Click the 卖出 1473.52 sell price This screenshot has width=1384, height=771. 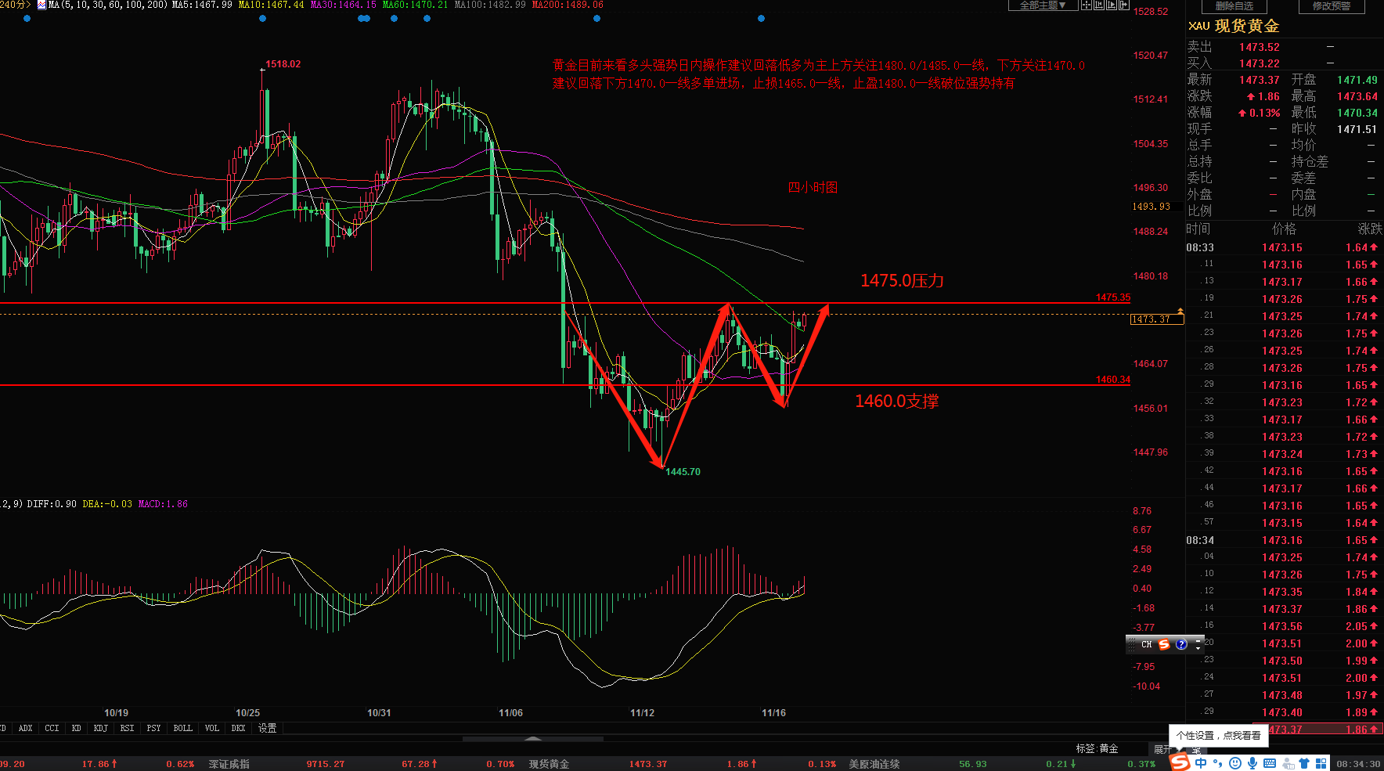(1259, 47)
